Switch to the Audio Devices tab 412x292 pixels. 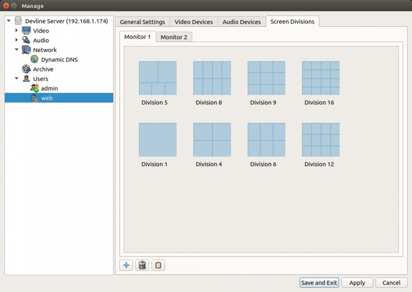[x=241, y=22]
